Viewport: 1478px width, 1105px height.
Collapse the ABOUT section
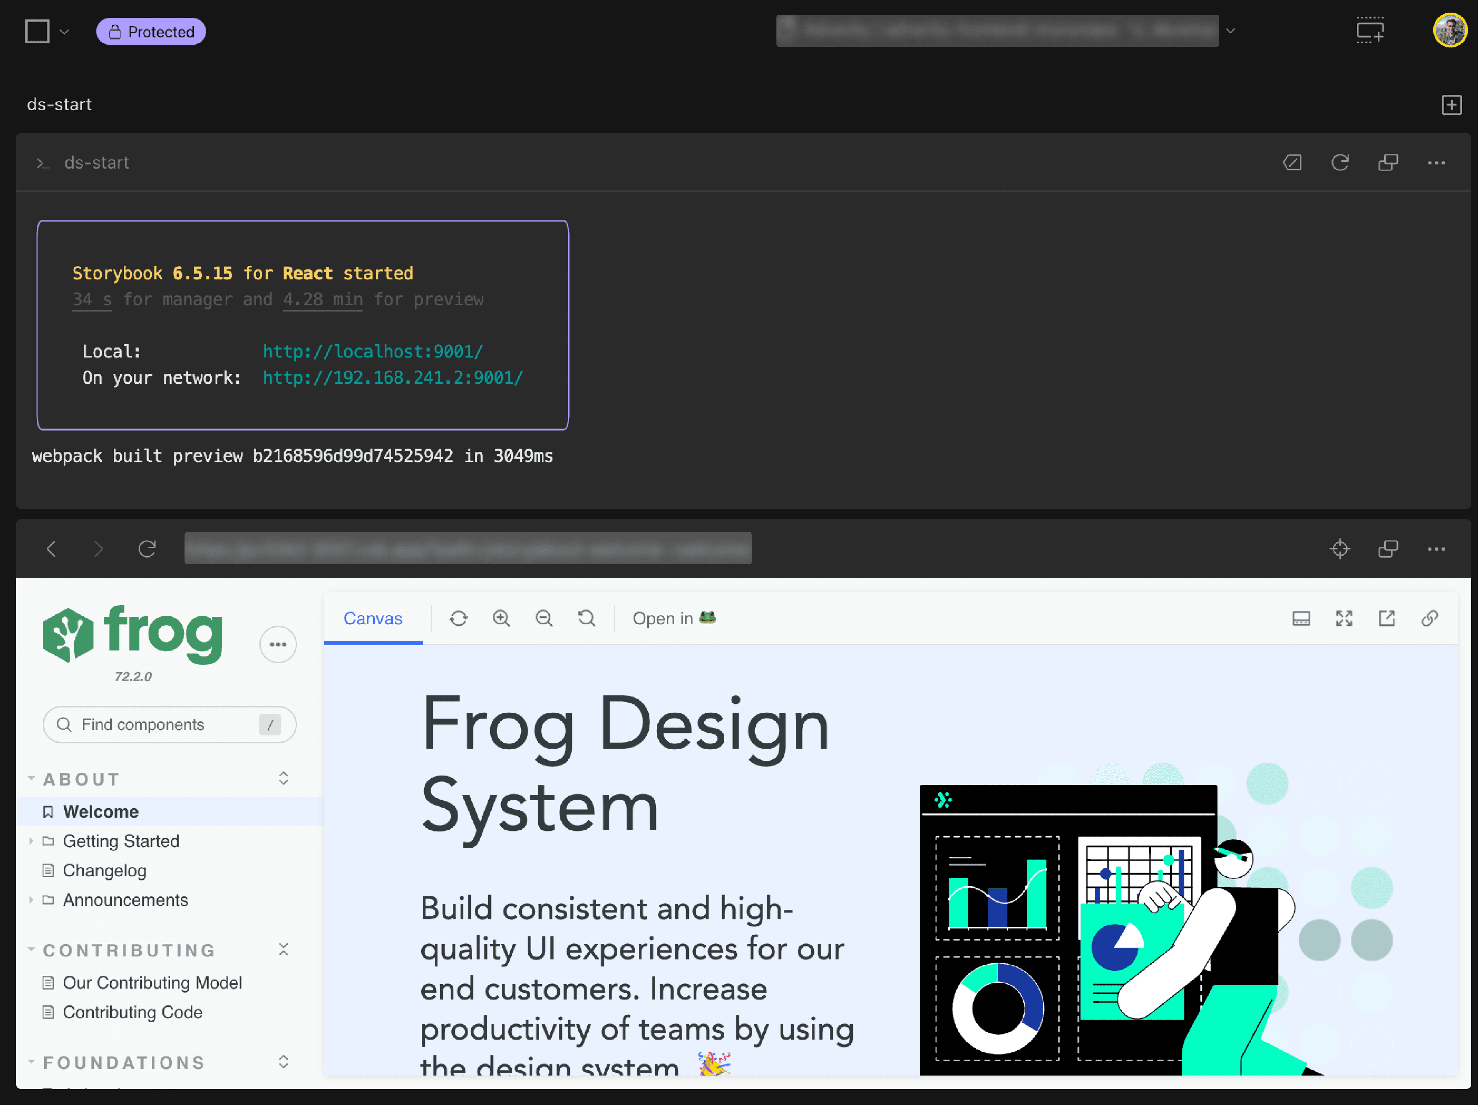click(31, 778)
